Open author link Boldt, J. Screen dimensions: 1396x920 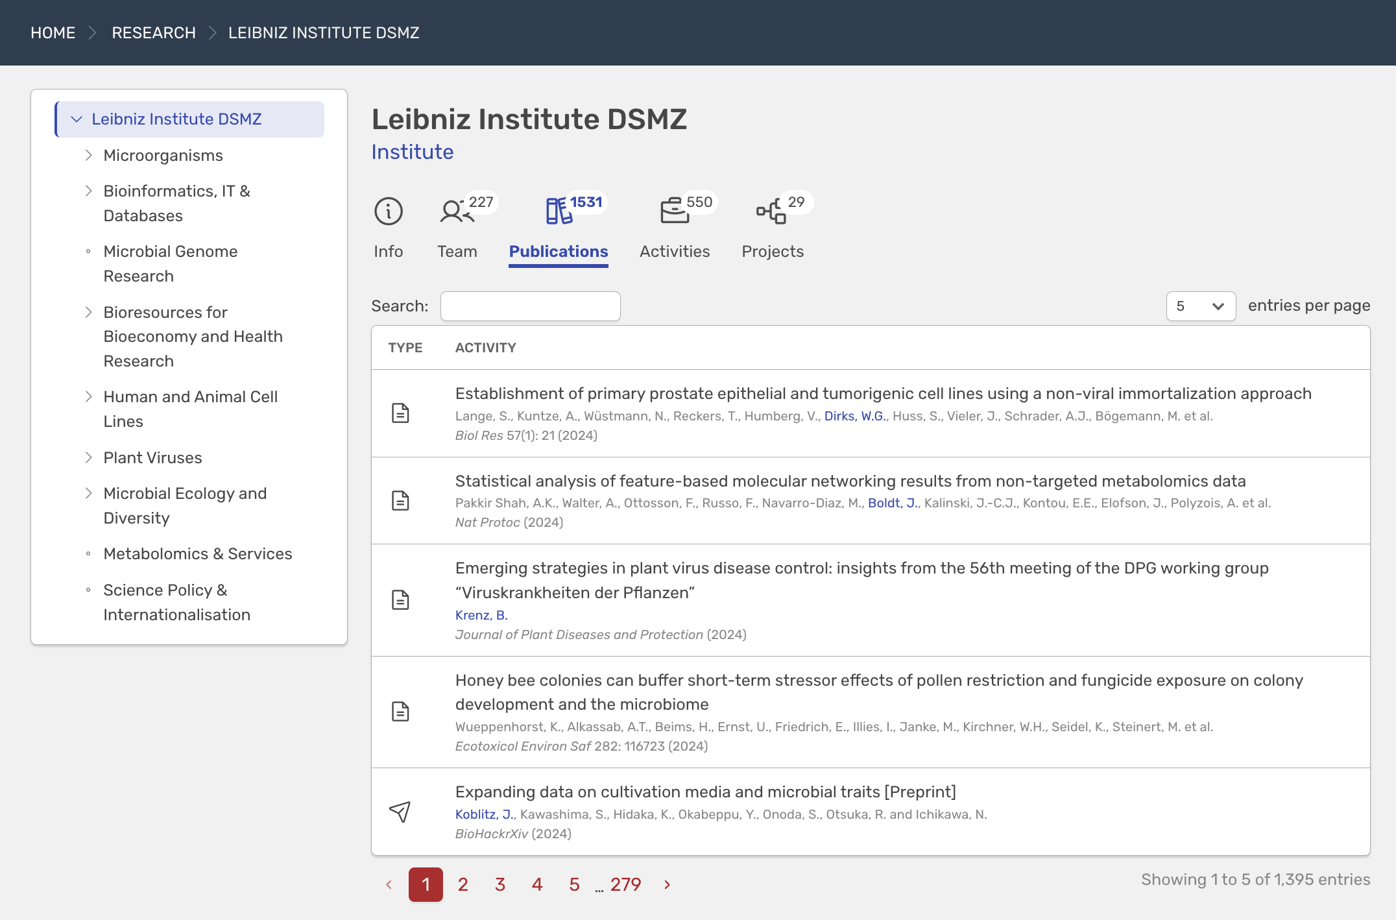pyautogui.click(x=893, y=503)
